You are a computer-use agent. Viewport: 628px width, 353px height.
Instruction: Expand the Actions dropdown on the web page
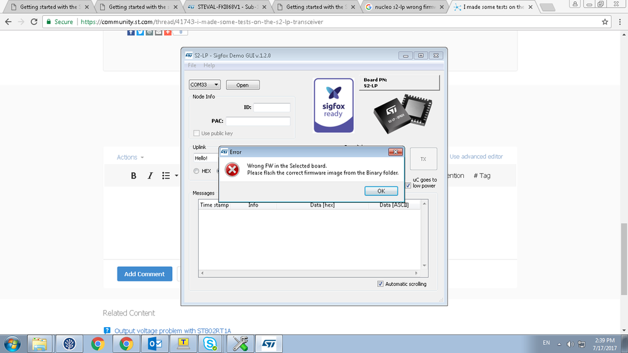point(130,157)
